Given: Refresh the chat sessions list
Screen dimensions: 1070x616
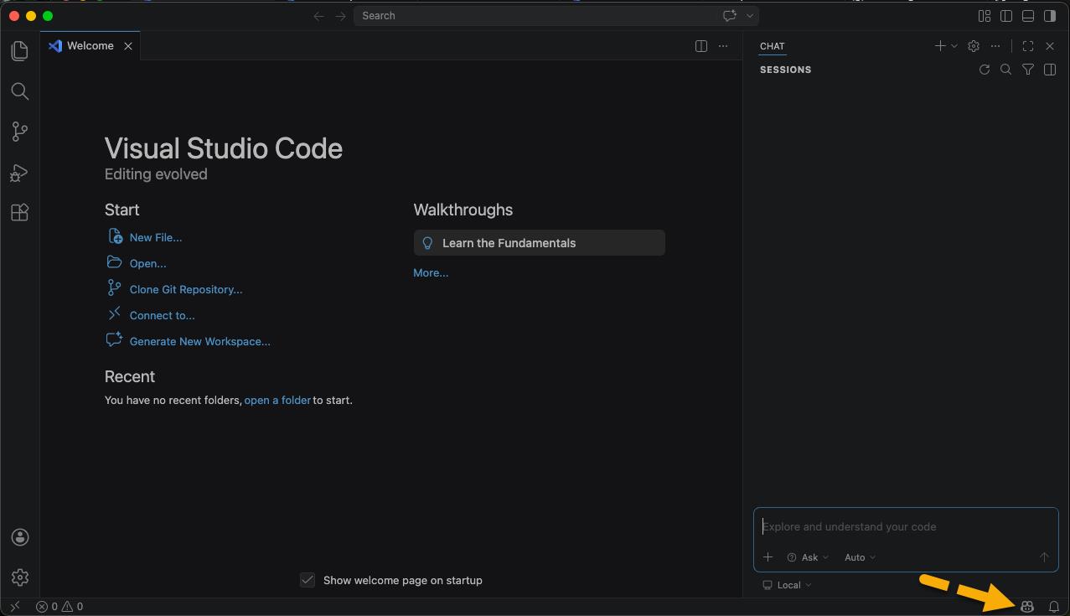Looking at the screenshot, I should 985,70.
